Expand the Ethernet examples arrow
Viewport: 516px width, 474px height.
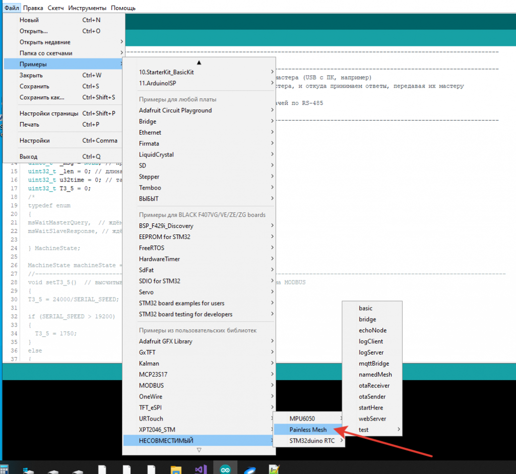[272, 132]
